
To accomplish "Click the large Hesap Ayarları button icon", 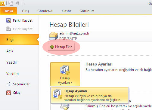I will (x=65, y=70).
